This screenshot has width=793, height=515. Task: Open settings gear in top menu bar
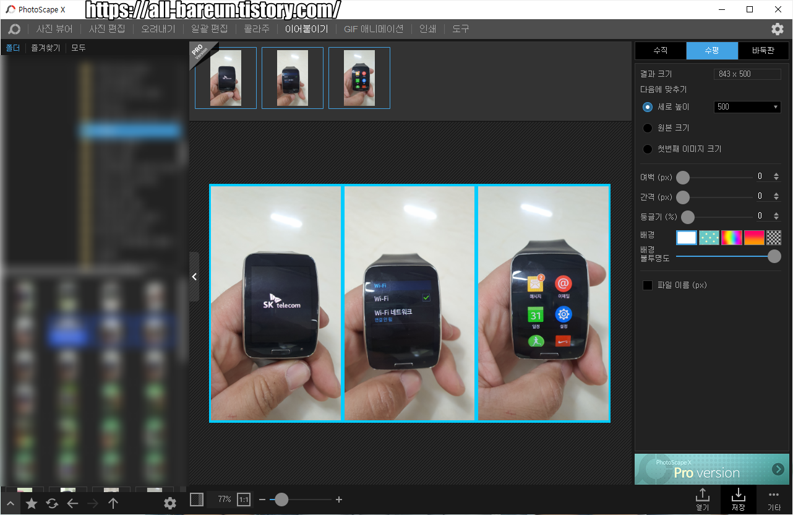[x=778, y=29]
